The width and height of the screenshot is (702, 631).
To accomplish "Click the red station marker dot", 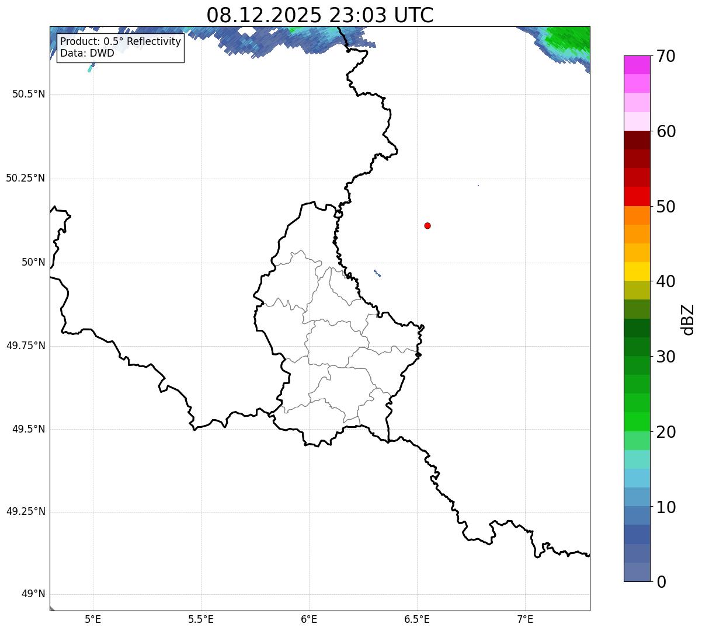I will [428, 225].
